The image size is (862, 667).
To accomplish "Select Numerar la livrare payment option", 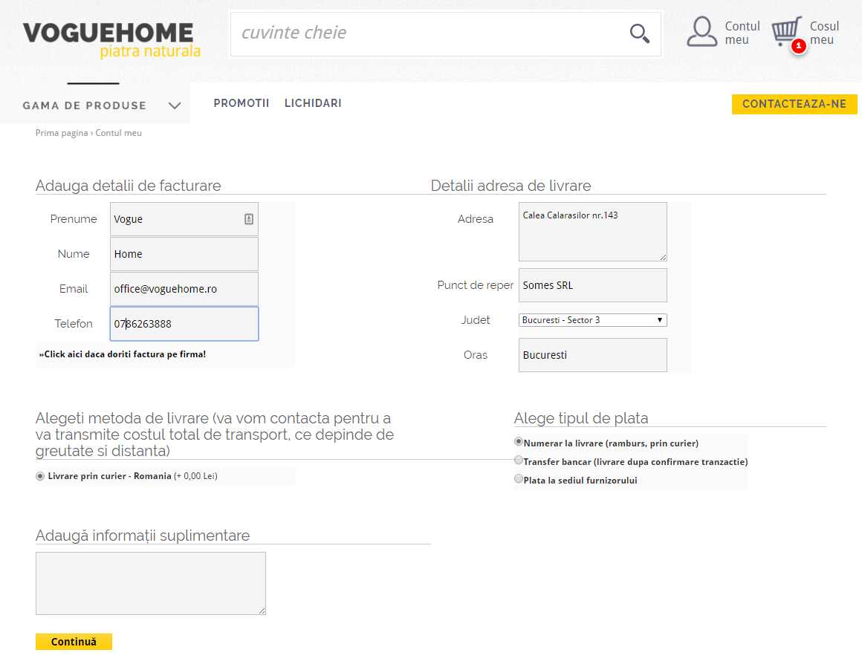I will [x=519, y=441].
